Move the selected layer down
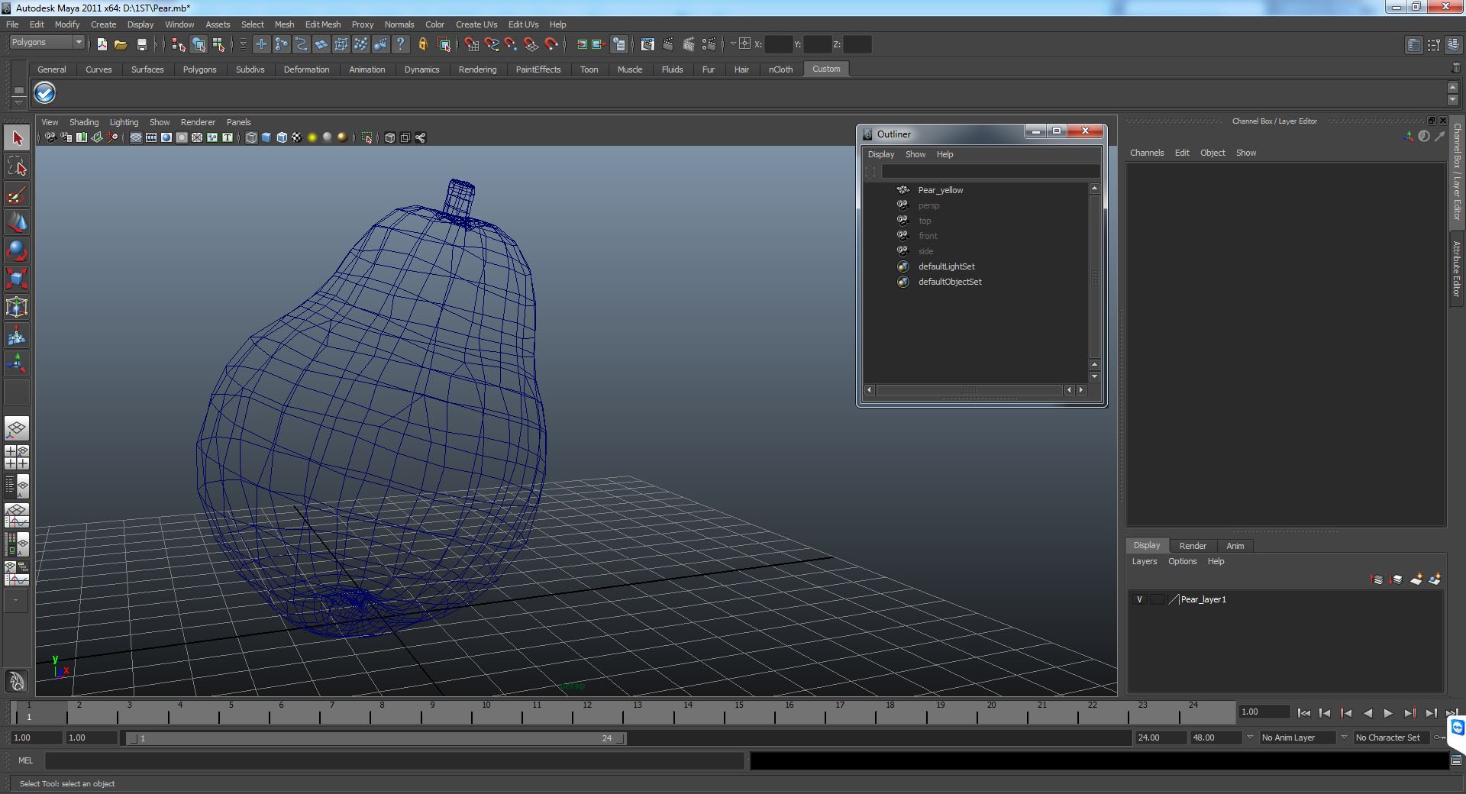 (x=1397, y=579)
